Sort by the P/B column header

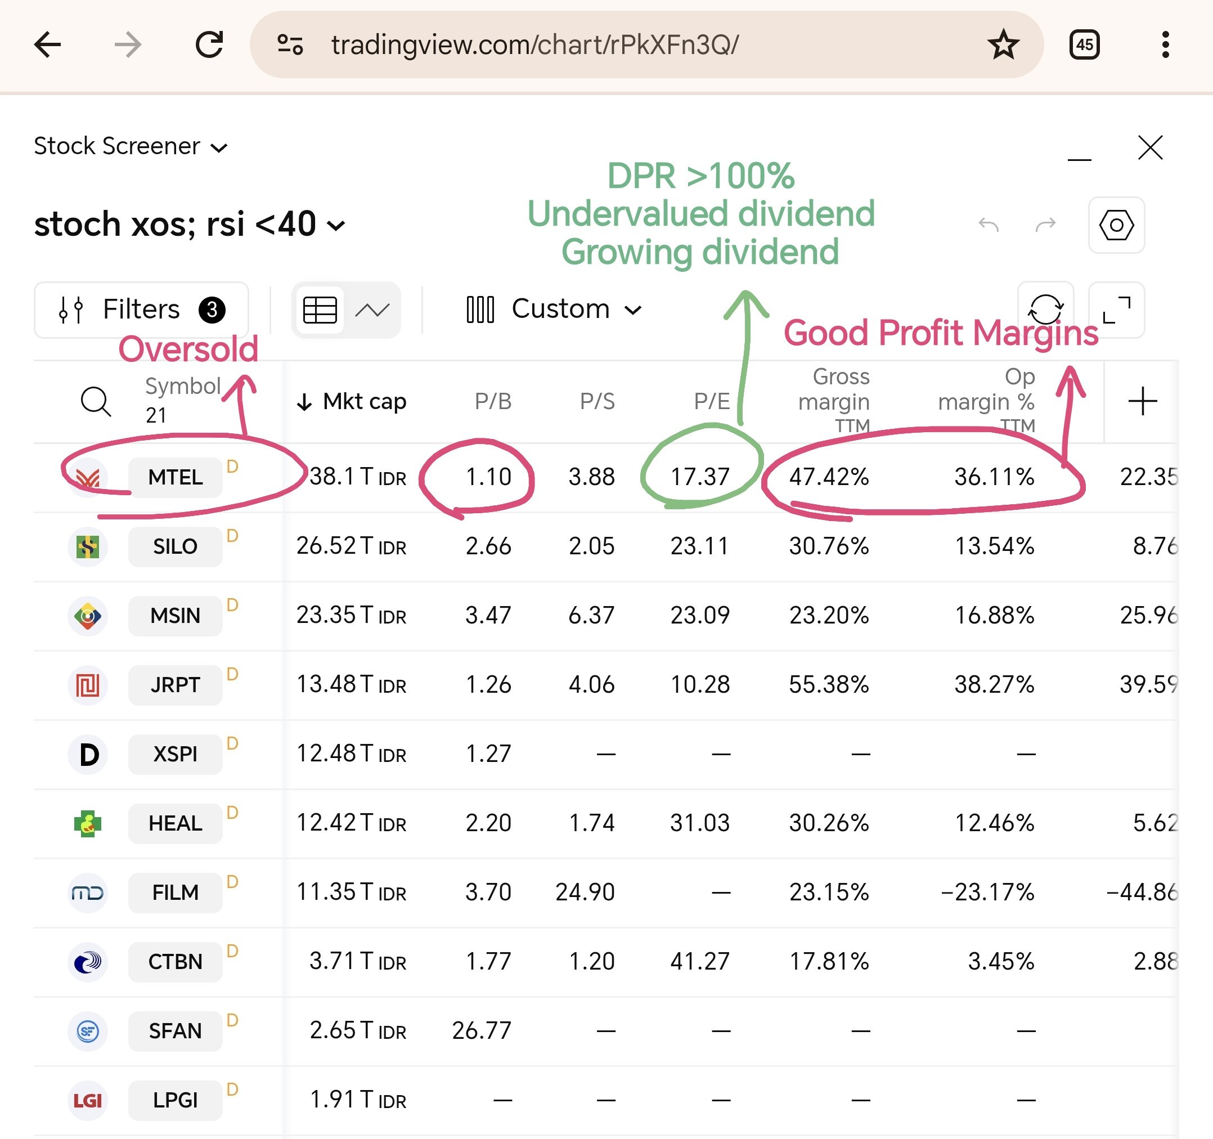[493, 401]
